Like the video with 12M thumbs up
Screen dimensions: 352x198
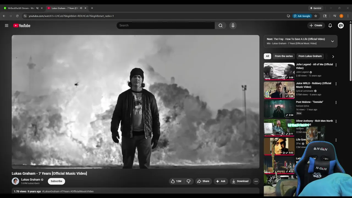click(176, 181)
